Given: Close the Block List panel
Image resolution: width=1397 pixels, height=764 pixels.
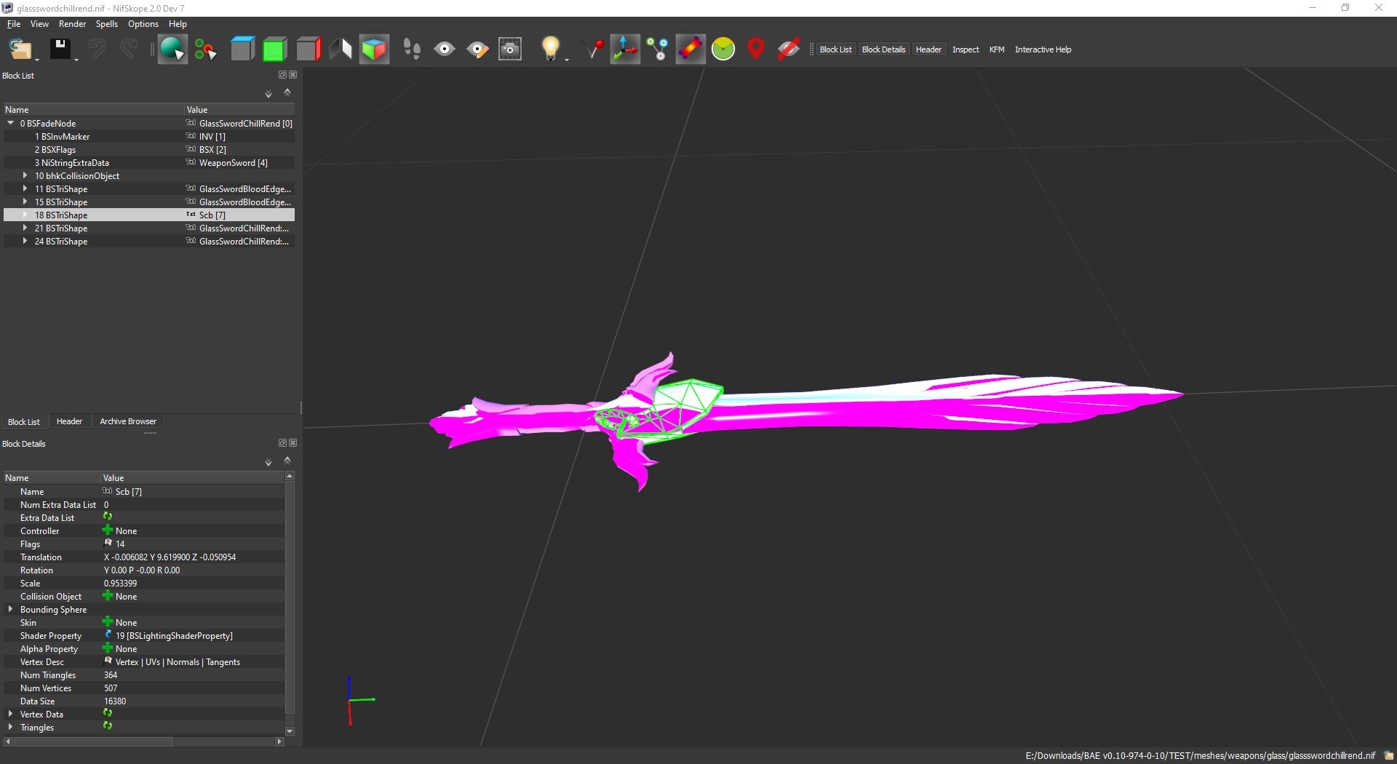Looking at the screenshot, I should coord(292,74).
